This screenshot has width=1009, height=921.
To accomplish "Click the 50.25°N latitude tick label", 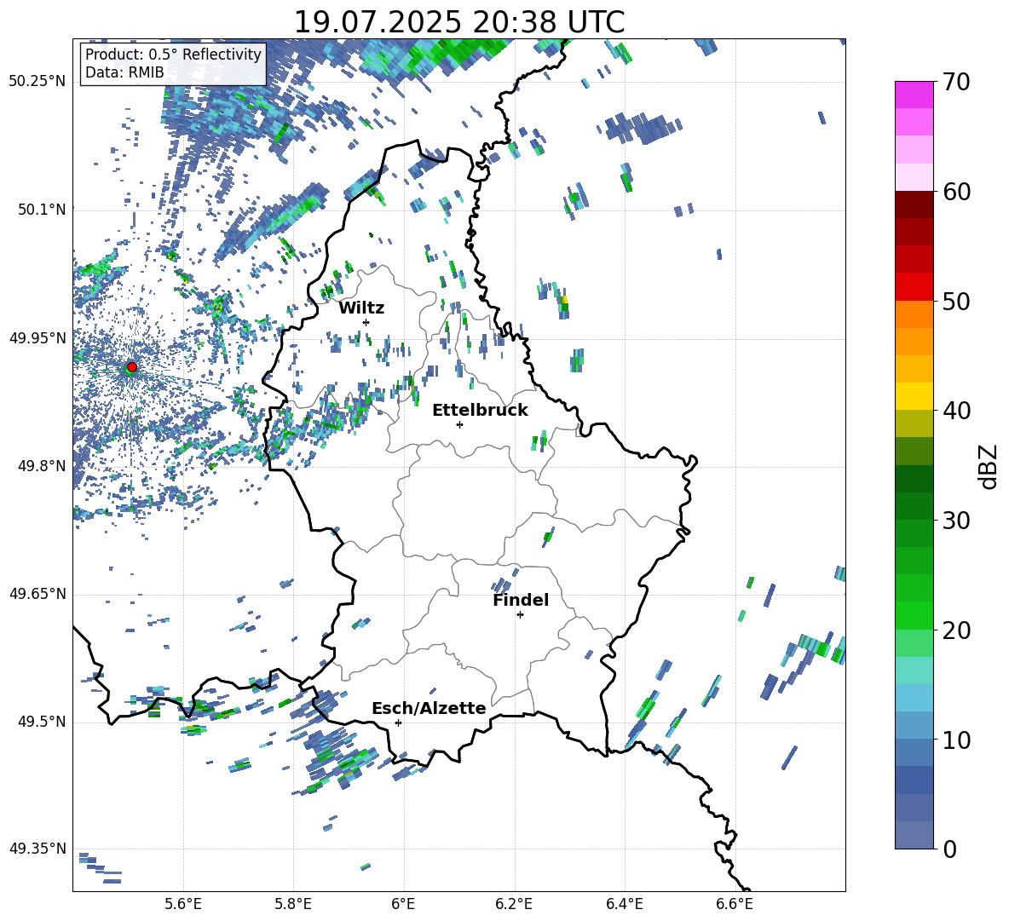I will [x=37, y=82].
